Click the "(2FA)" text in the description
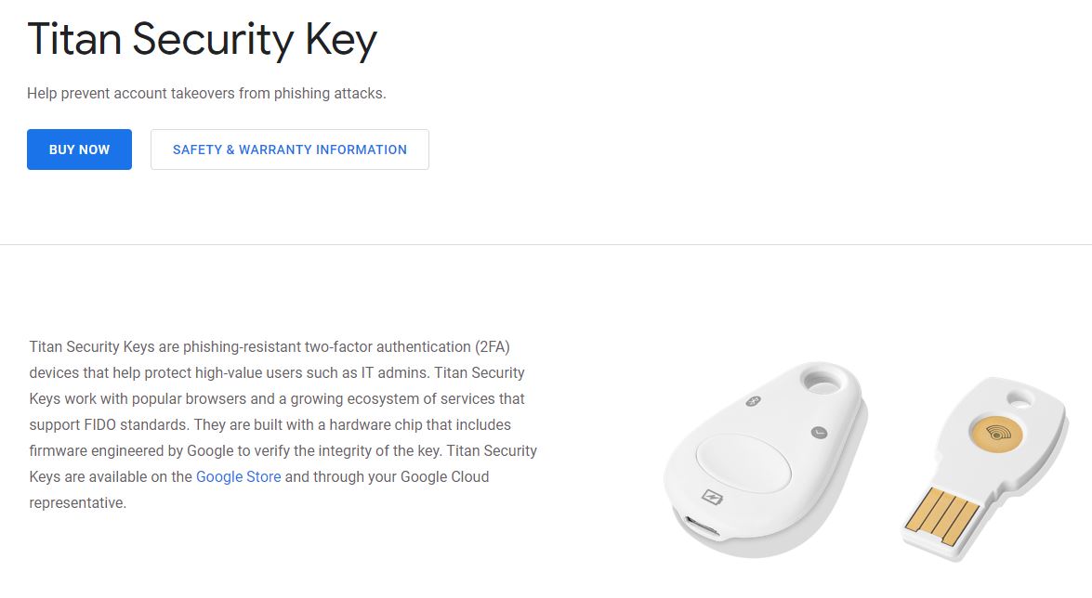The height and width of the screenshot is (598, 1092). 492,347
